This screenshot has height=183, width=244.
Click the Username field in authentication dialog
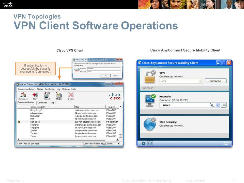pos(104,69)
